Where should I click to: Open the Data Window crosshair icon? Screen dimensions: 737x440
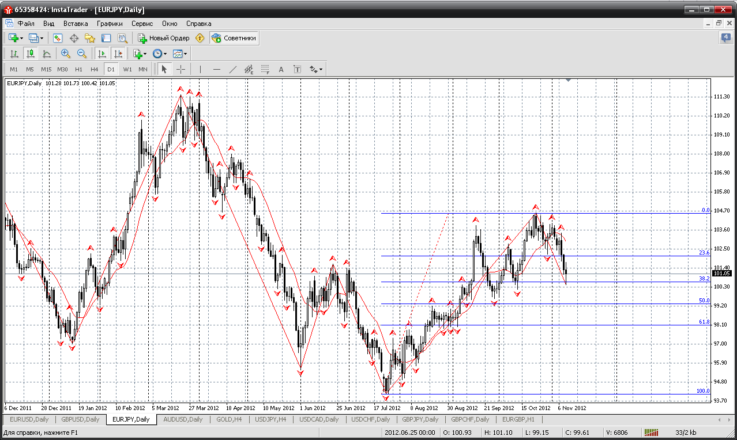coord(74,38)
